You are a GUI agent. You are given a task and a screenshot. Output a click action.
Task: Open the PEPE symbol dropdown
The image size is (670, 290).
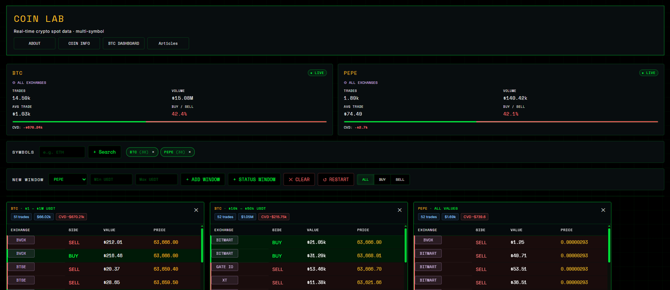point(68,179)
